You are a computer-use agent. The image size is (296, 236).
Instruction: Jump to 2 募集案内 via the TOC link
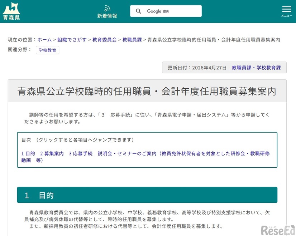(51, 153)
